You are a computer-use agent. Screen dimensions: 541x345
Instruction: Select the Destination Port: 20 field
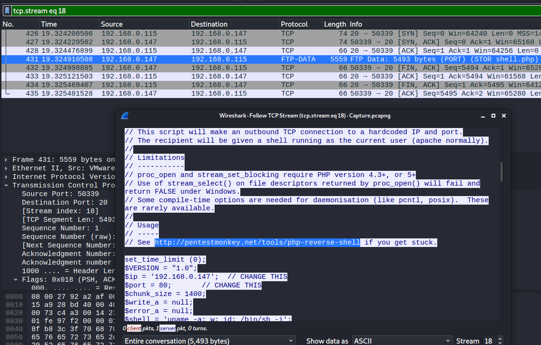(65, 203)
